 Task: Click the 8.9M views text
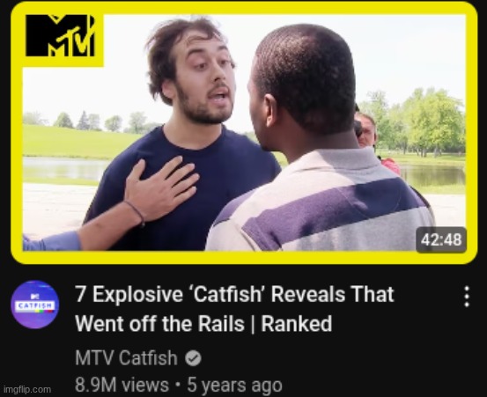coord(122,385)
